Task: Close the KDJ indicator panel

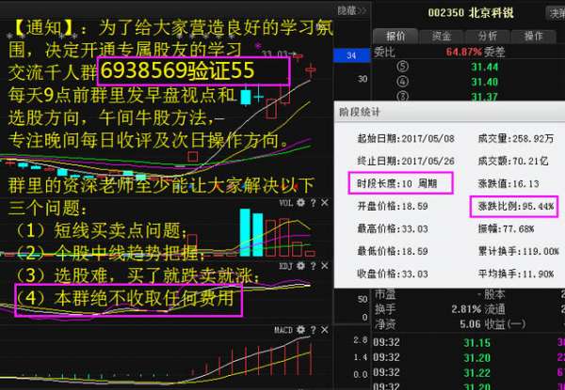Action: (x=325, y=267)
